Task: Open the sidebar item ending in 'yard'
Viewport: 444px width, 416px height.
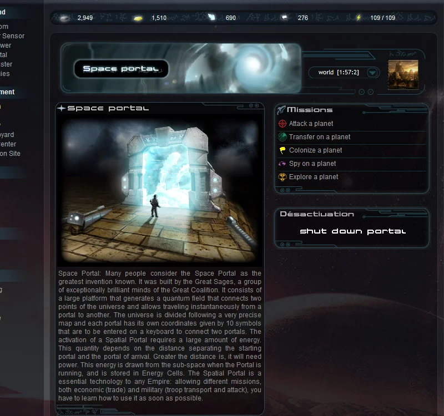Action: 7,135
